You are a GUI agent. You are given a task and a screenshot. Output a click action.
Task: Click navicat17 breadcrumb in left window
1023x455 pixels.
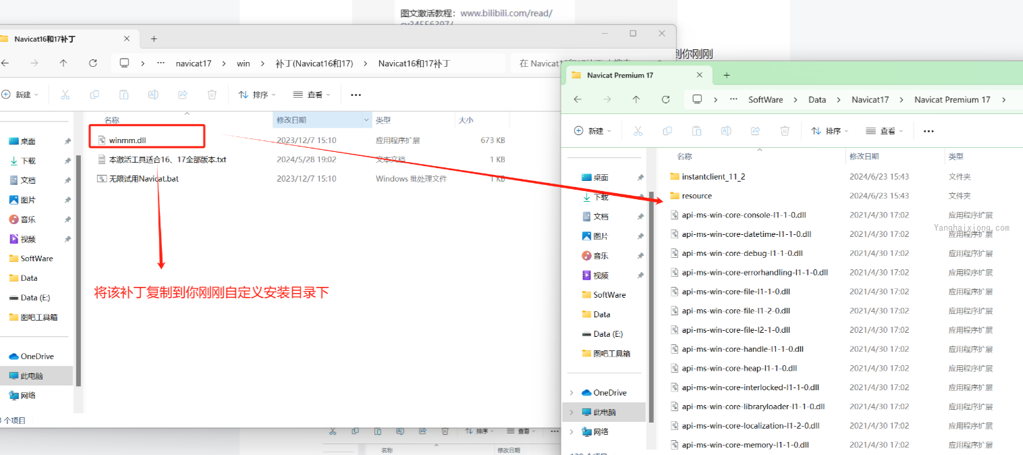(x=194, y=63)
